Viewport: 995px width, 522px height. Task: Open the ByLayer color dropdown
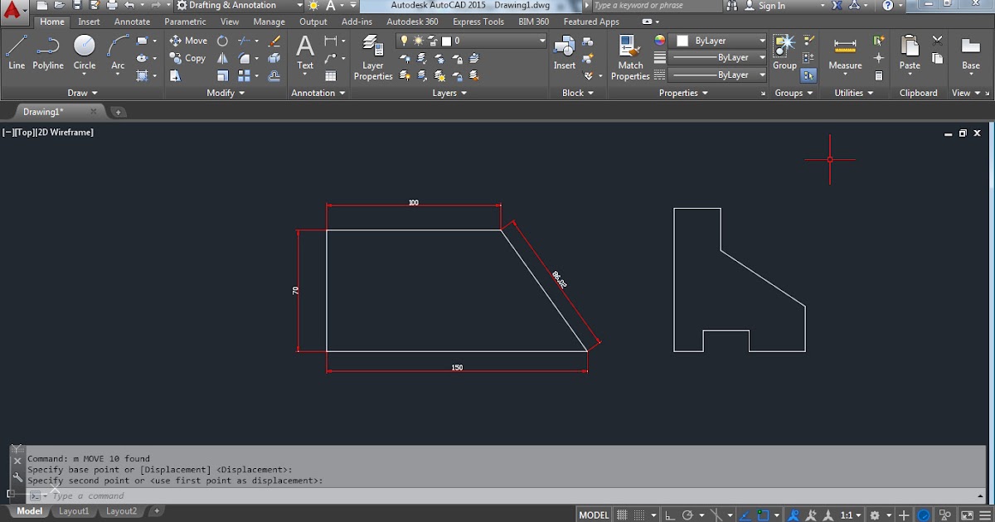click(x=762, y=40)
